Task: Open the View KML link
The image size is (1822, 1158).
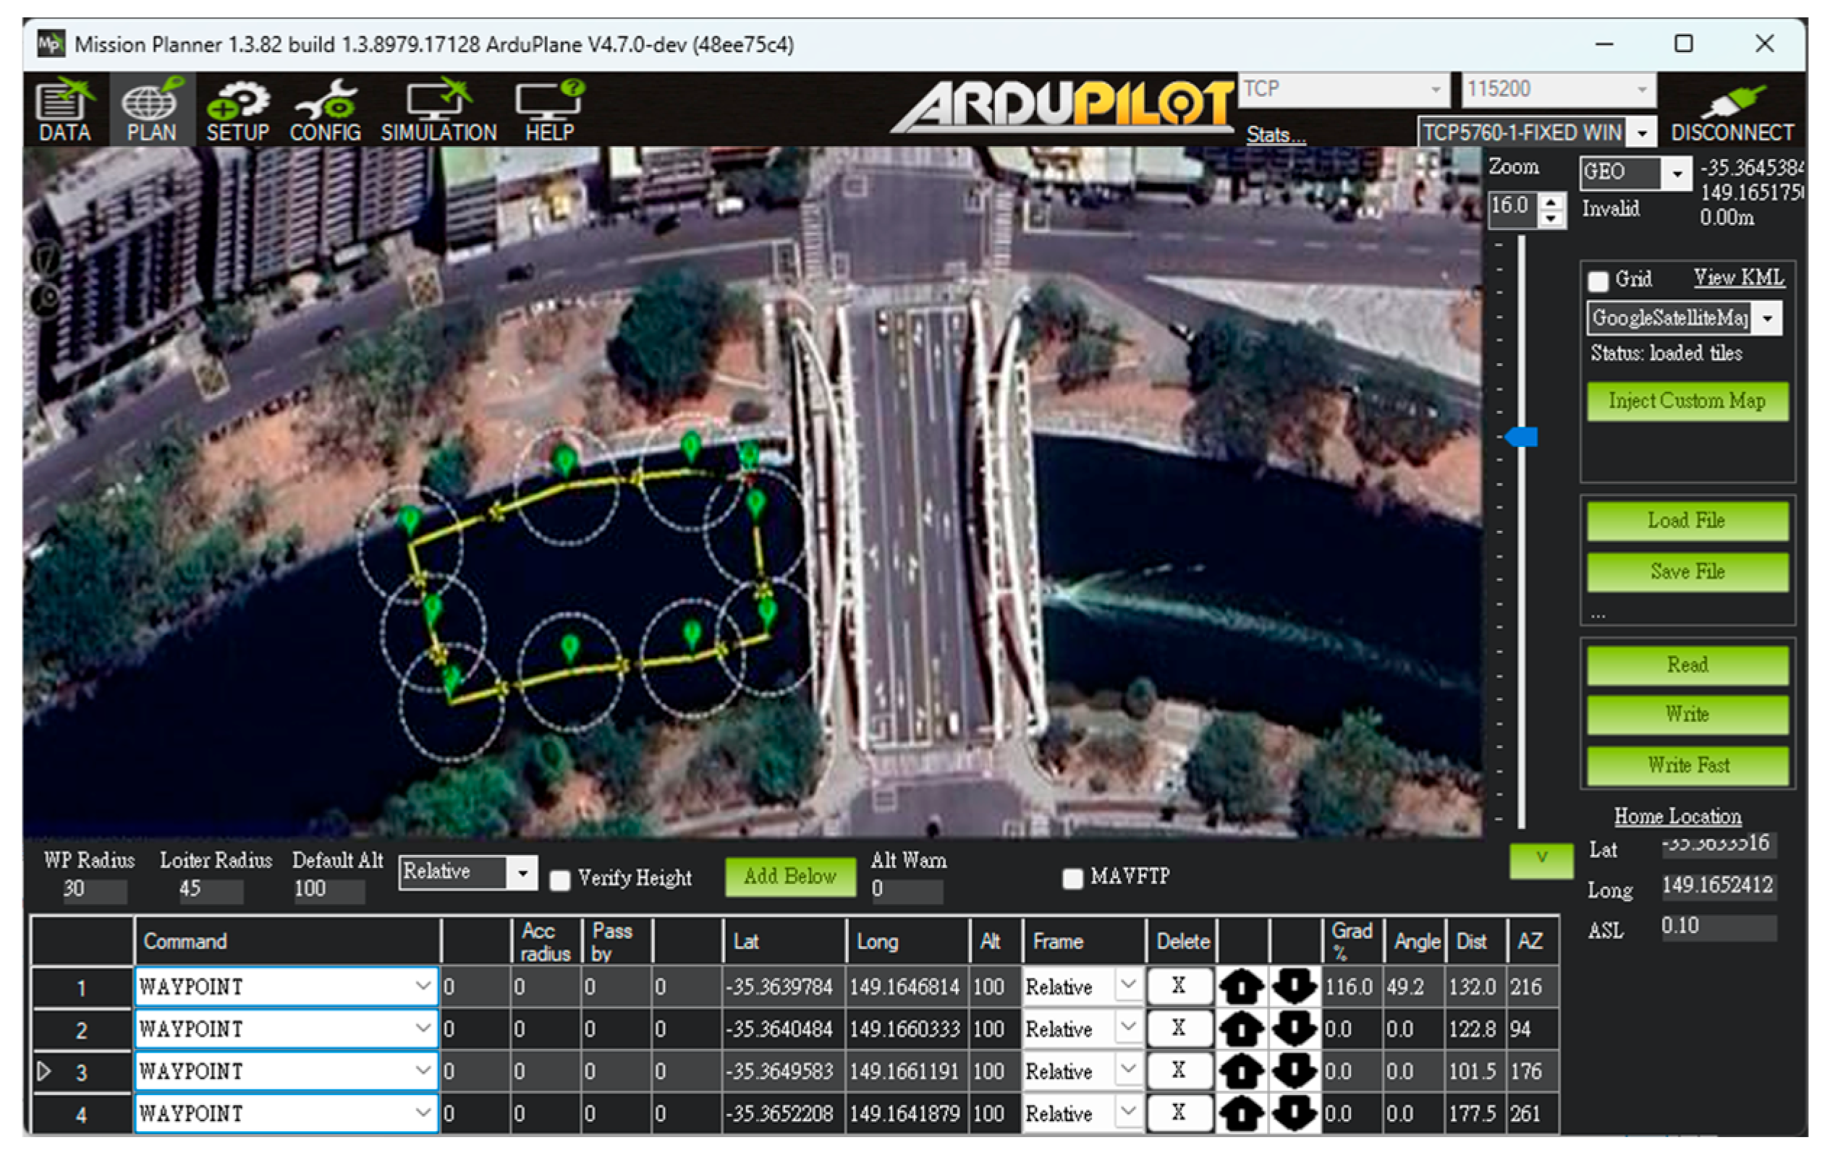Action: (1738, 278)
